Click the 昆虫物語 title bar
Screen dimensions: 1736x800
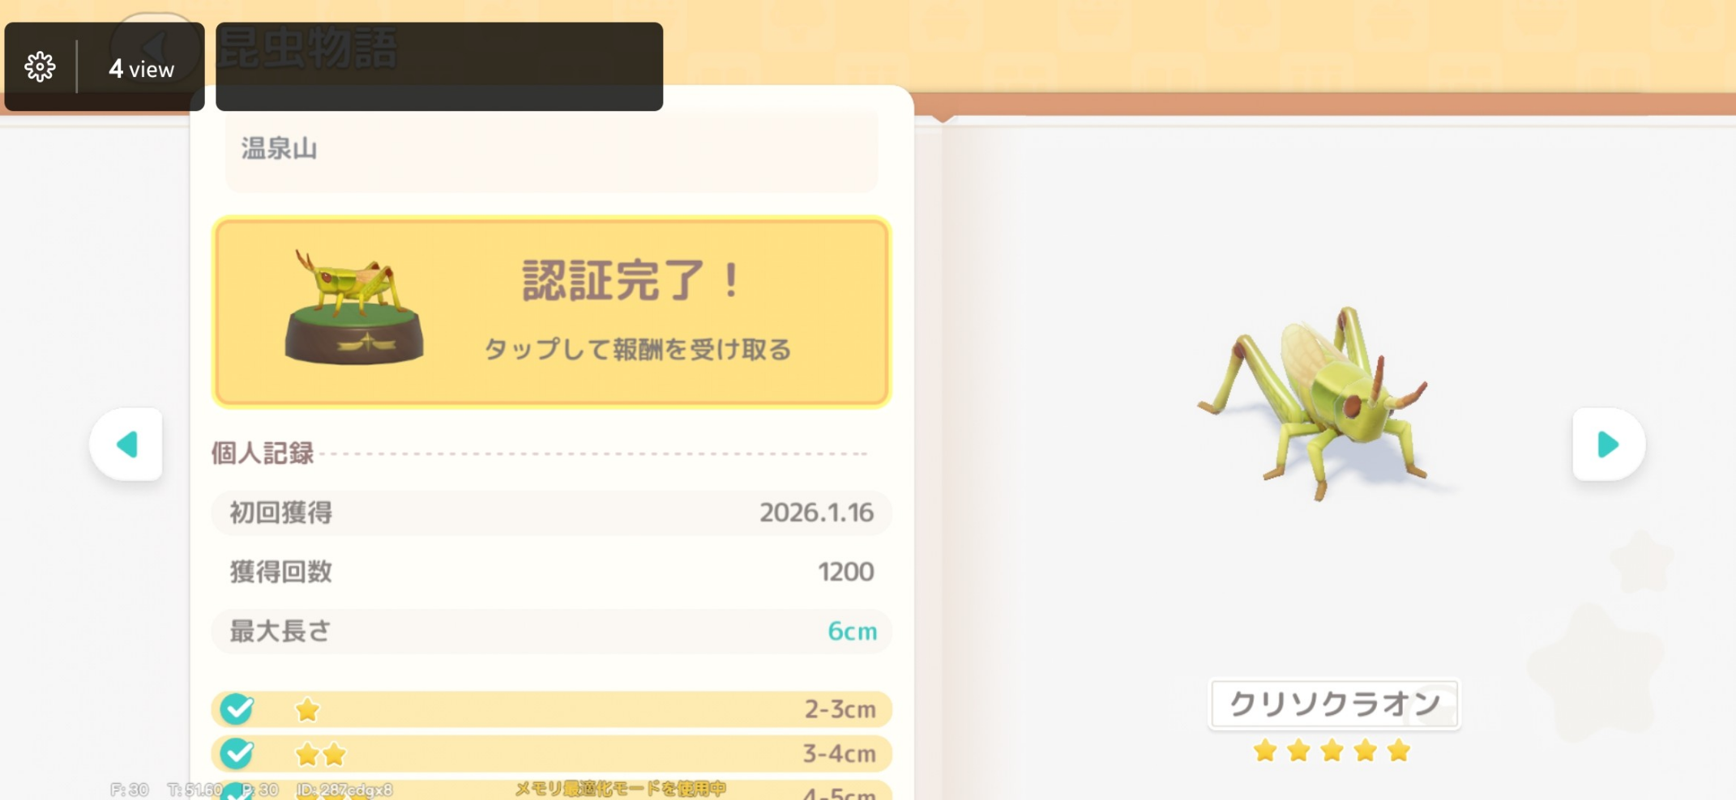click(x=439, y=66)
